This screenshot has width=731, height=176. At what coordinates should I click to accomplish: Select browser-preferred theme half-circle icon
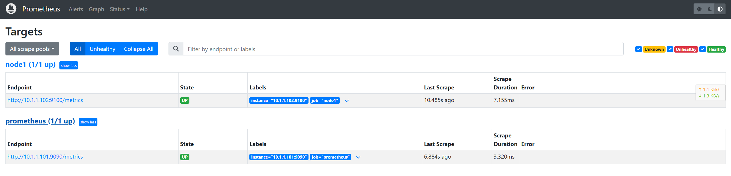[x=720, y=9]
